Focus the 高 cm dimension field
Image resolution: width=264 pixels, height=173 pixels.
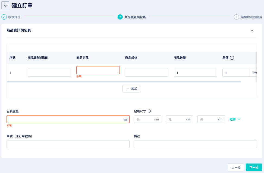211,119
